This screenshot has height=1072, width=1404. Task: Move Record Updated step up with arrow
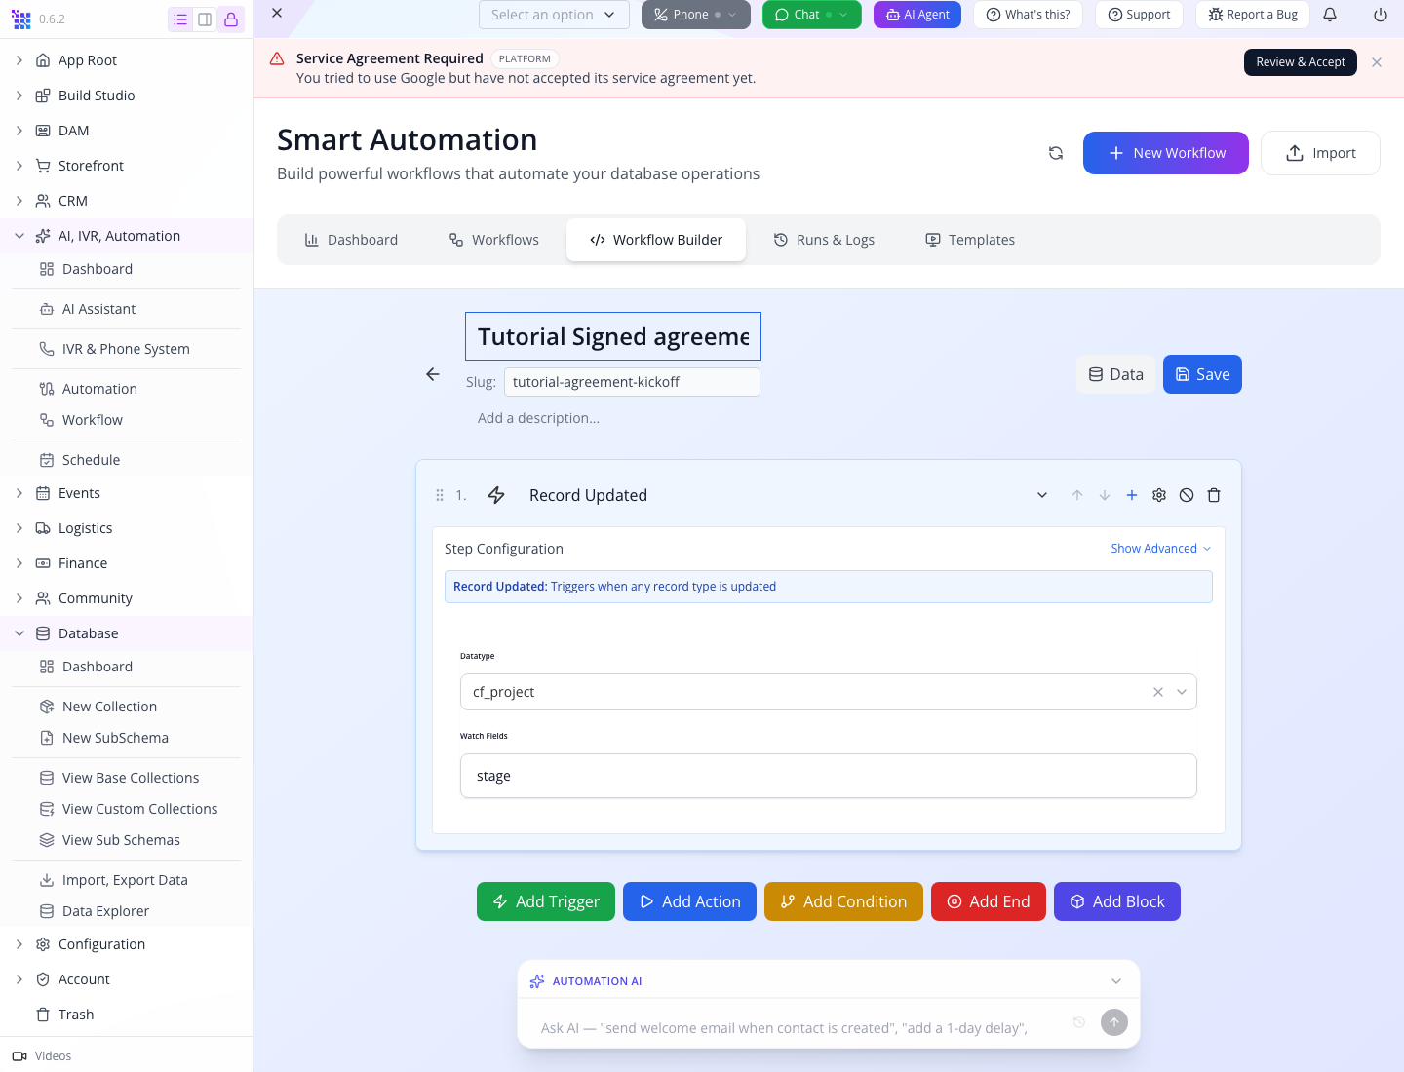1077,495
